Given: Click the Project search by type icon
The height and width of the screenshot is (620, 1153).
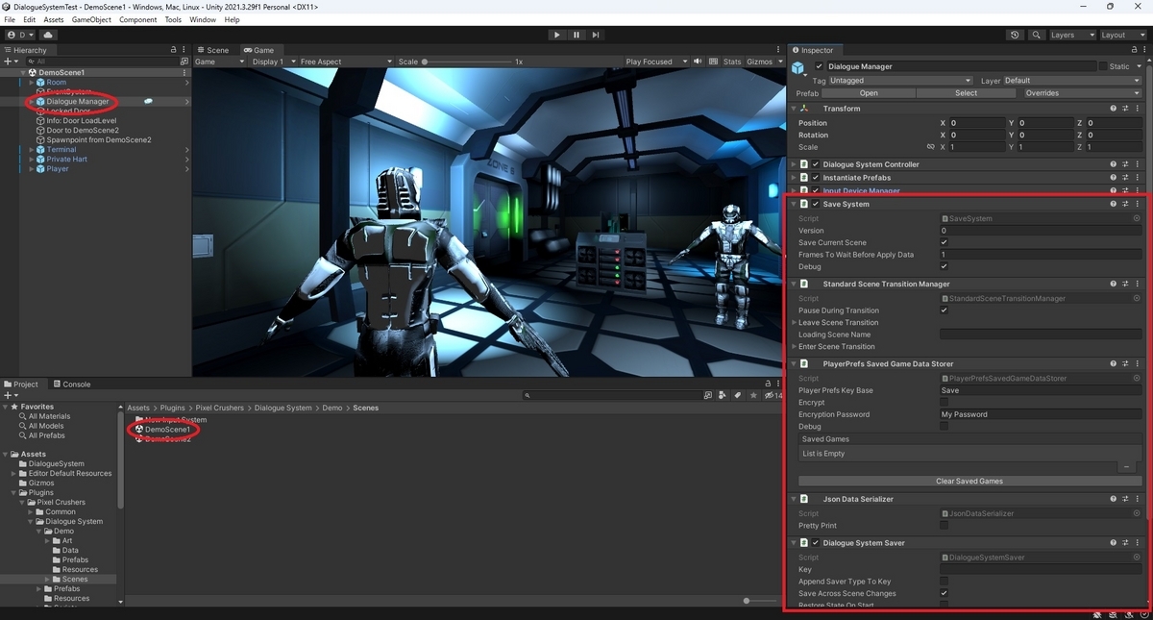Looking at the screenshot, I should 724,395.
